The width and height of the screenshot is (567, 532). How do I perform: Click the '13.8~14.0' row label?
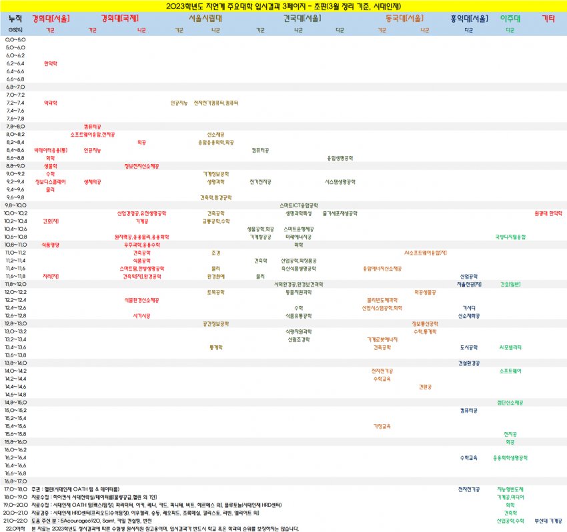pos(15,363)
